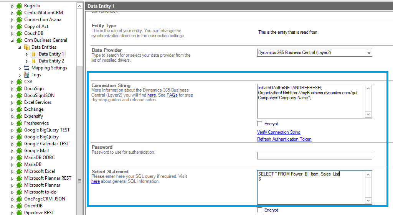
Task: Click the Microsoft Excel connection icon
Action: pos(19,171)
